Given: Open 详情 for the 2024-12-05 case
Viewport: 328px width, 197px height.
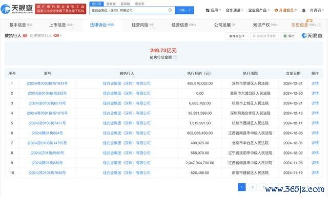Looking at the screenshot, I should [315, 143].
